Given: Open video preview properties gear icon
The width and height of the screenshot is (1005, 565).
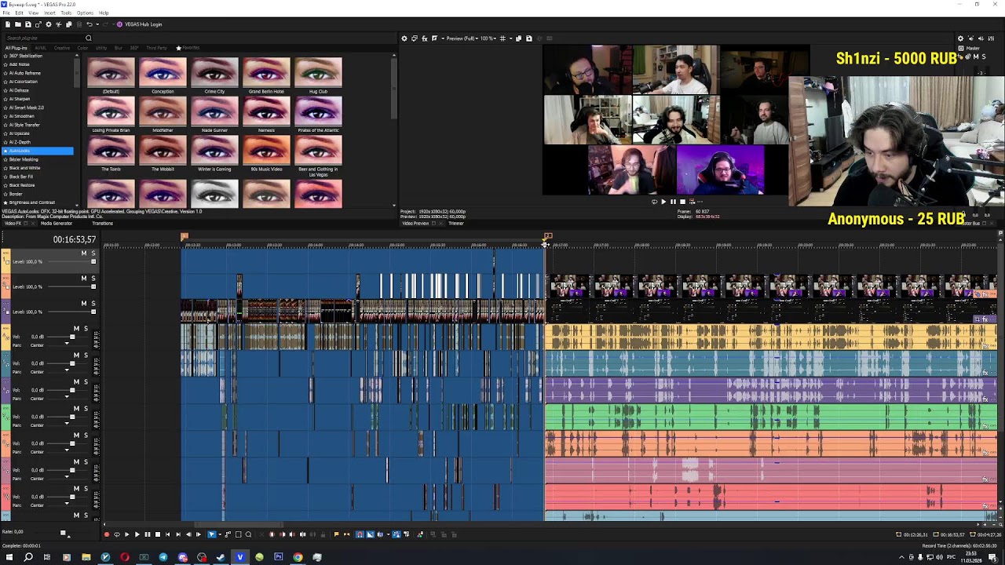Looking at the screenshot, I should click(404, 38).
